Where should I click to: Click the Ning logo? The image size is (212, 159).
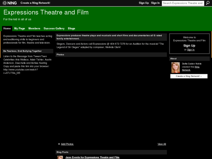(10, 3)
